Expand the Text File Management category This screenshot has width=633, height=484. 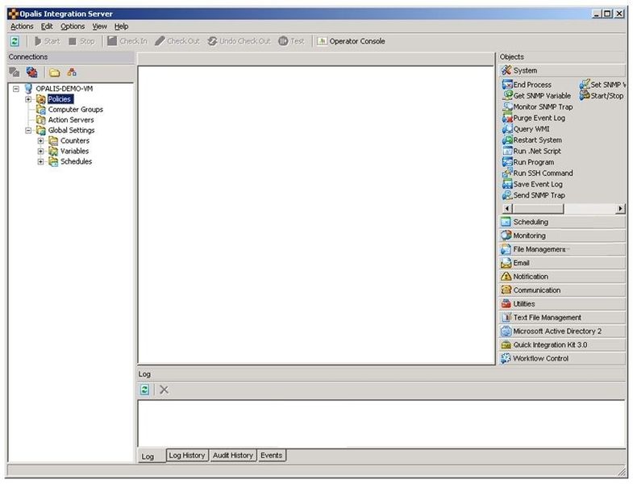[562, 318]
